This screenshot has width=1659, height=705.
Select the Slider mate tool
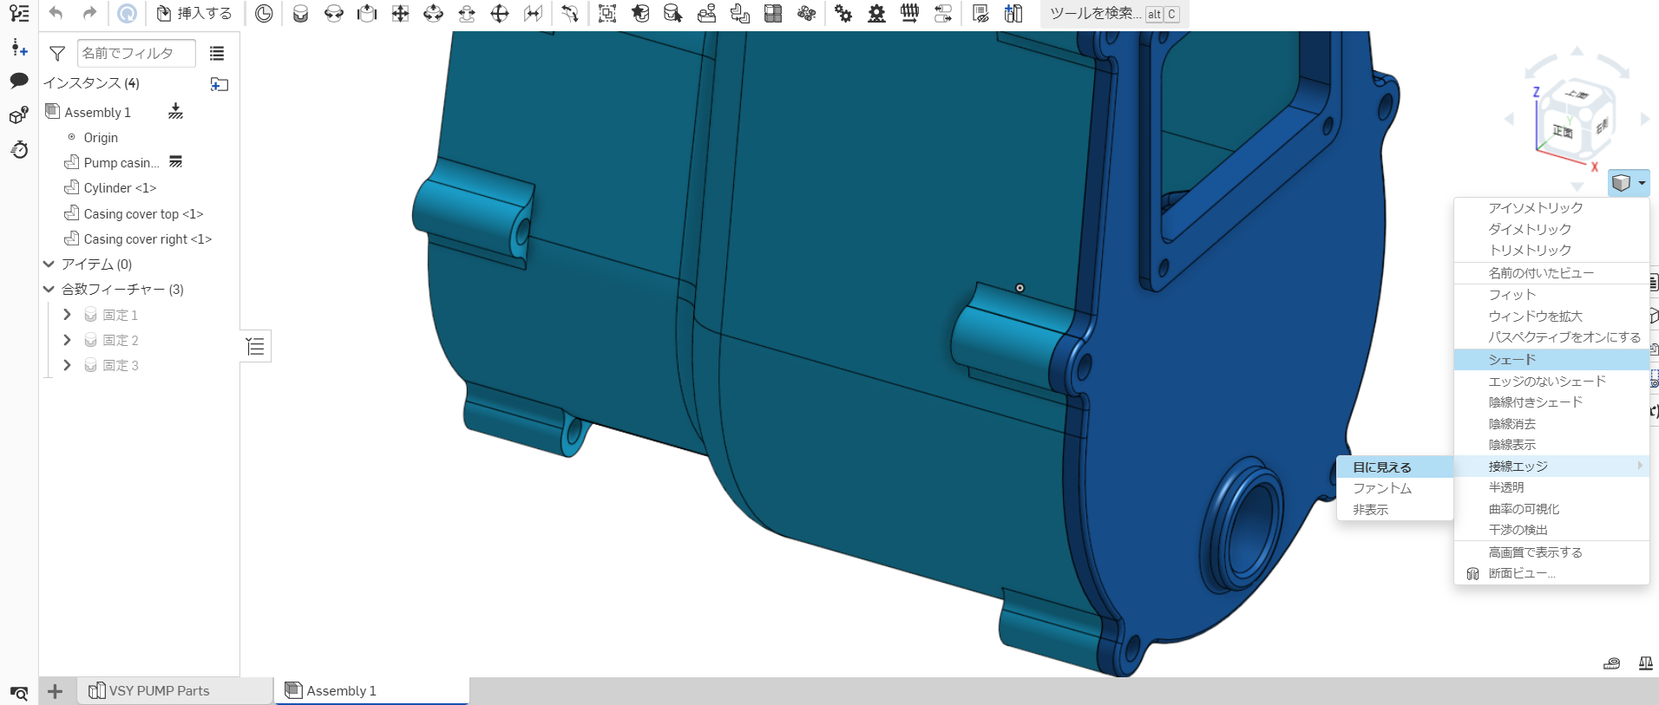pos(367,13)
